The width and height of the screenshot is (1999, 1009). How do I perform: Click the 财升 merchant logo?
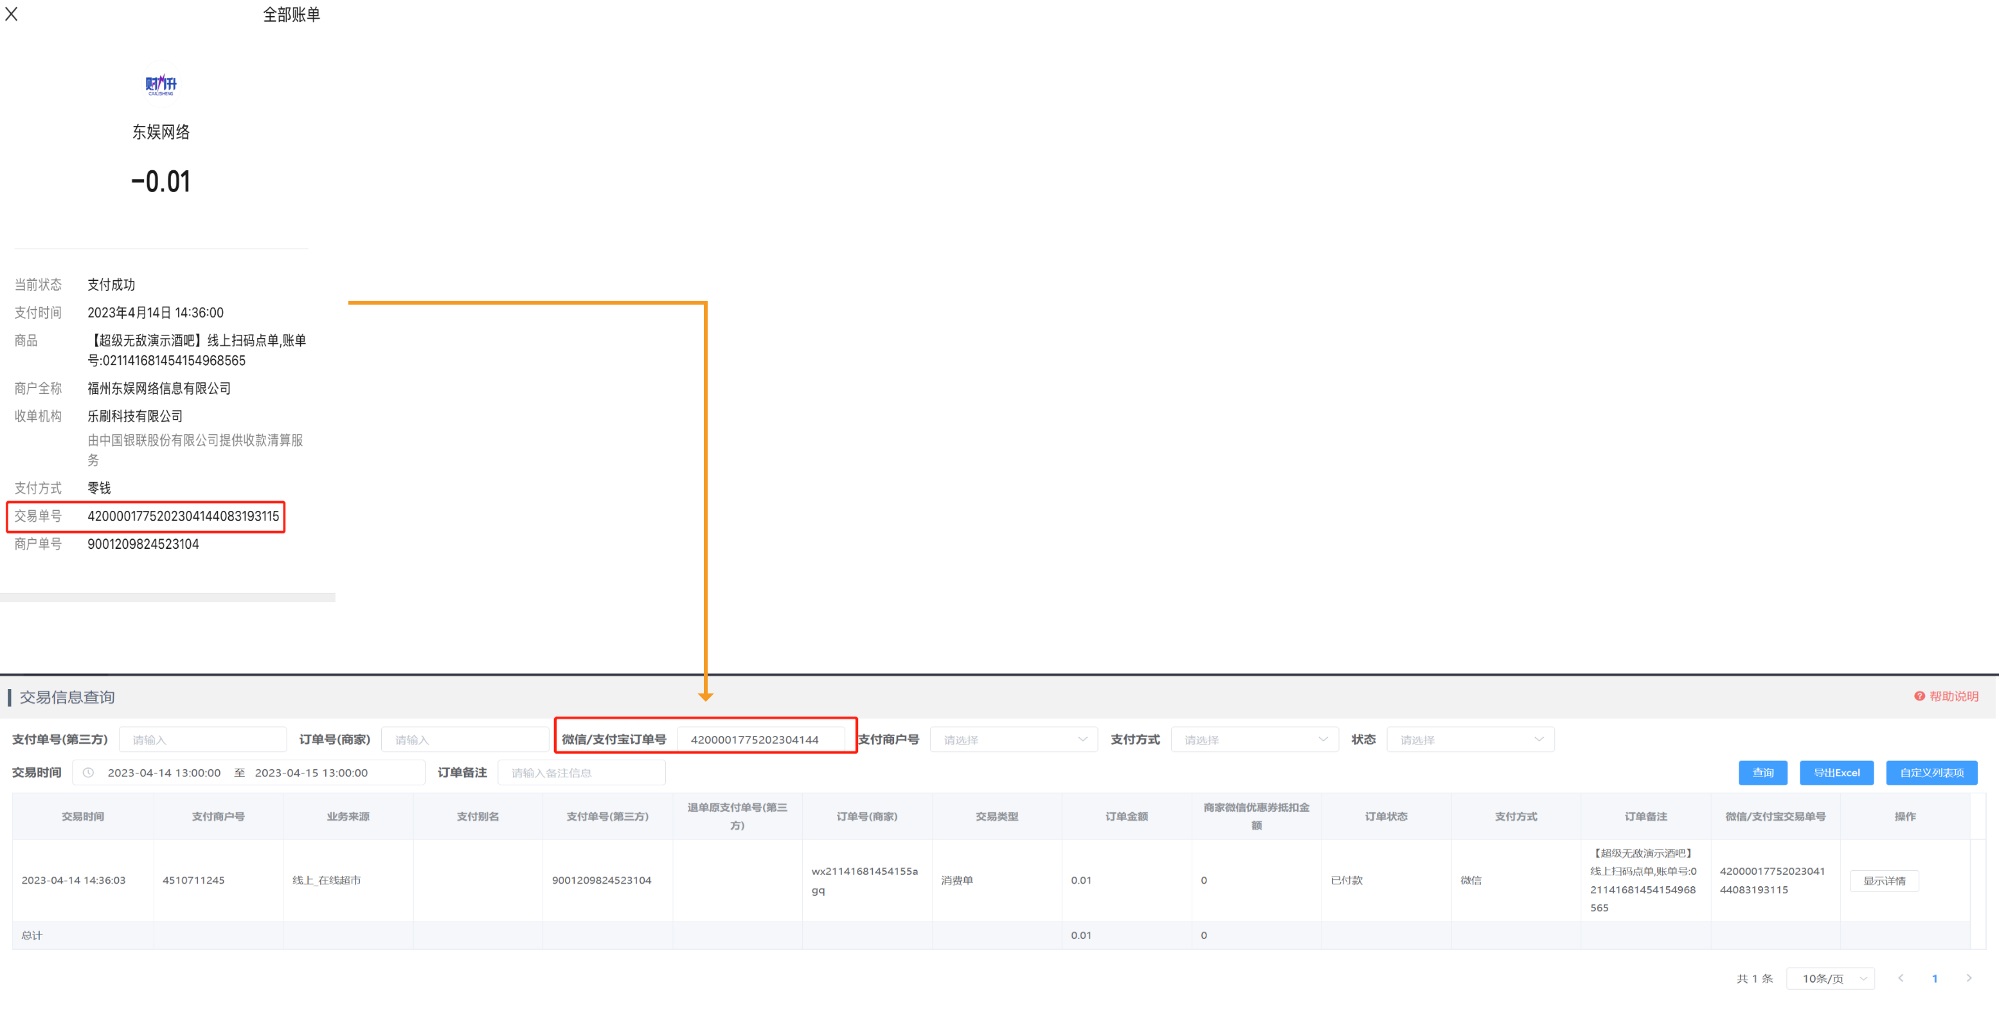click(161, 84)
